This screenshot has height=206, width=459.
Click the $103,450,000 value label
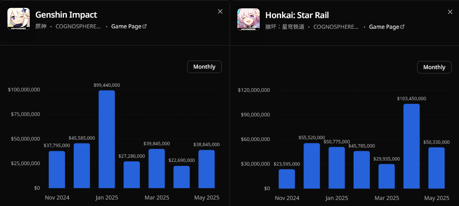(412, 99)
